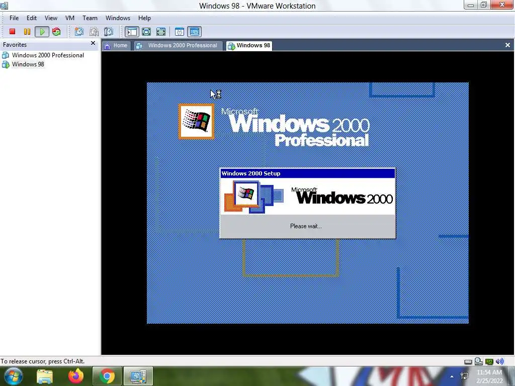Take a snapshot with the clock-star icon
The height and width of the screenshot is (386, 515).
[x=79, y=32]
